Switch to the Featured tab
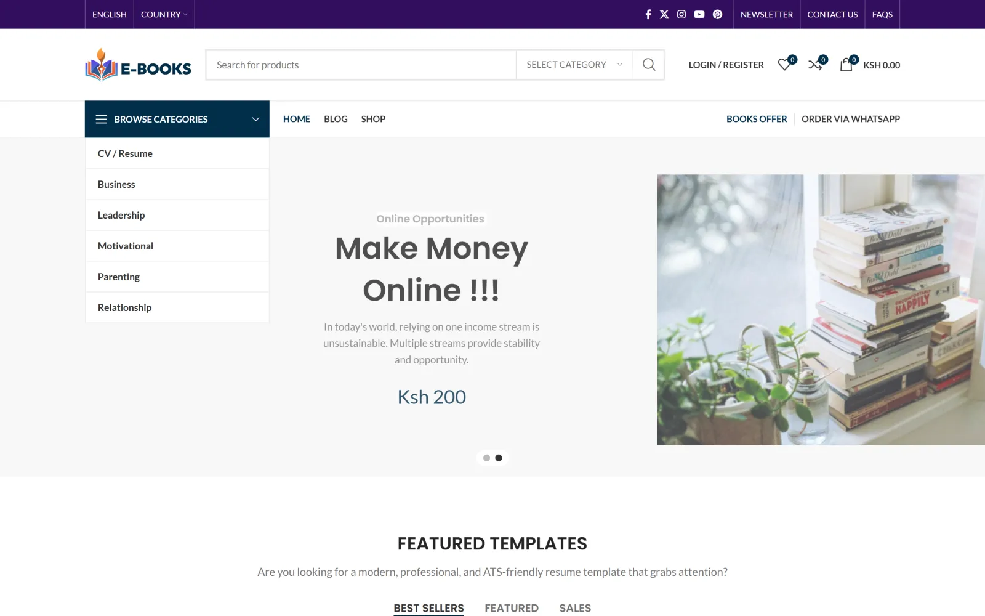 point(512,608)
